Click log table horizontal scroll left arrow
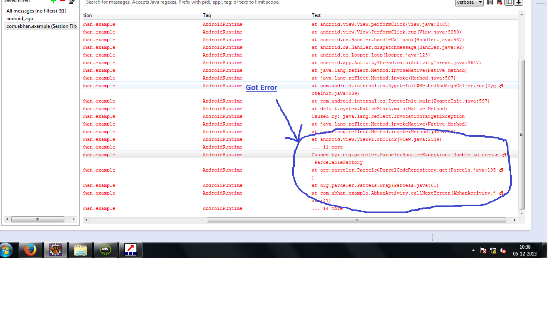The height and width of the screenshot is (310, 553). coord(86,220)
